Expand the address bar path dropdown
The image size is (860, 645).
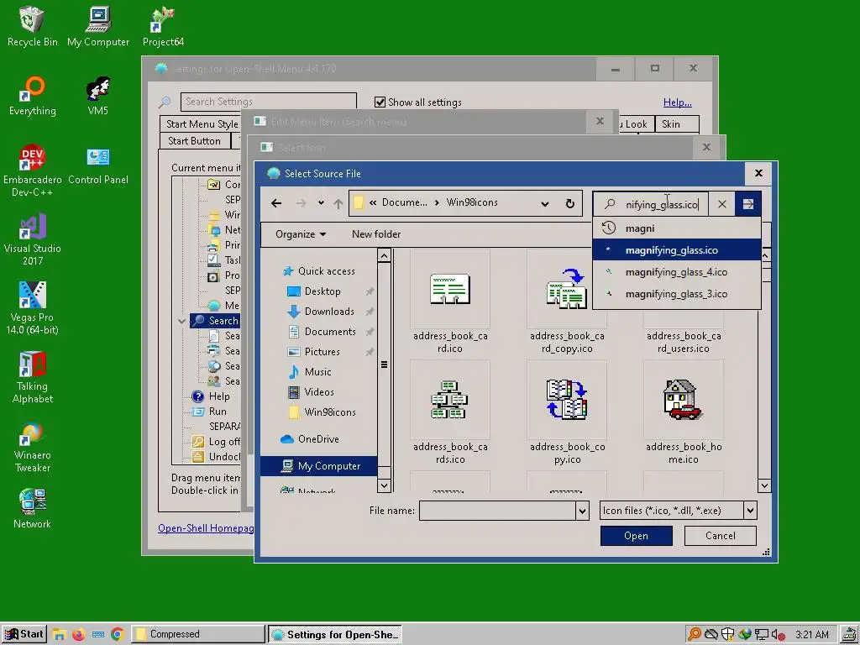click(x=544, y=203)
